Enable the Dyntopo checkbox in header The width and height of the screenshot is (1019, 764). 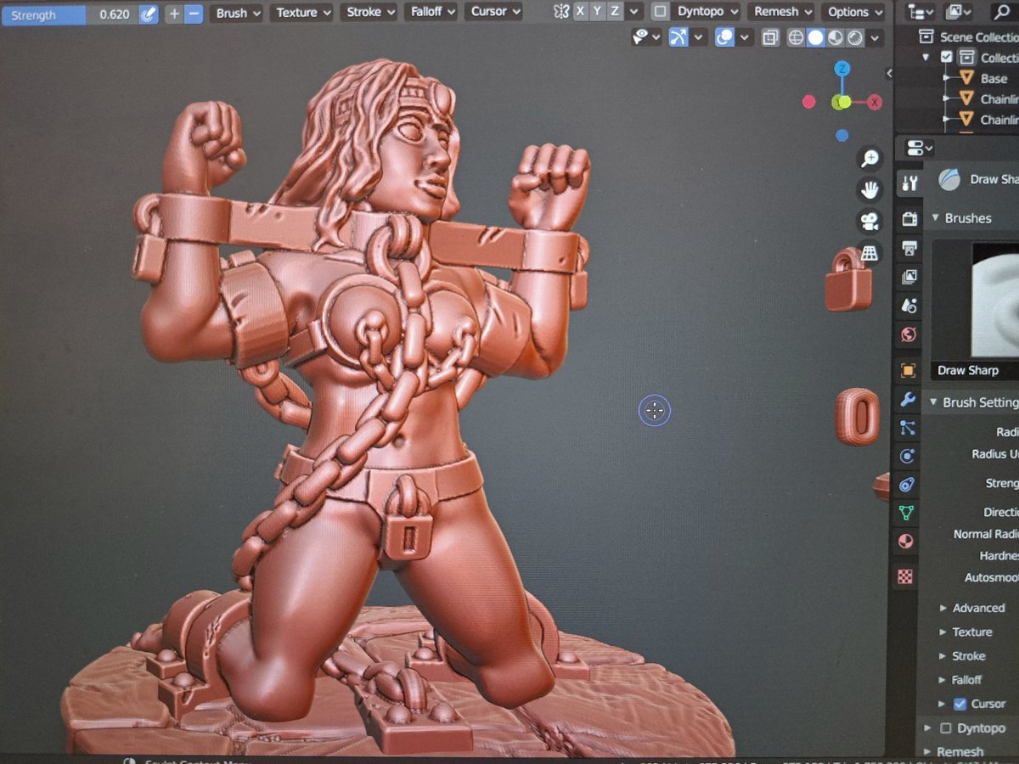pyautogui.click(x=660, y=12)
